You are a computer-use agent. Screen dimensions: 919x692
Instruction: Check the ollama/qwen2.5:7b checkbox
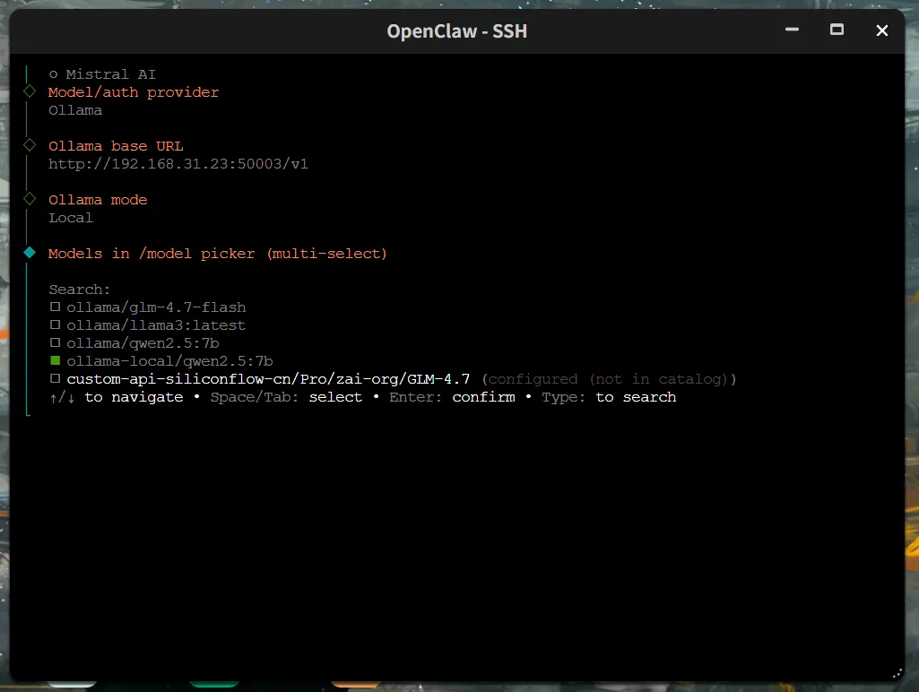[55, 342]
